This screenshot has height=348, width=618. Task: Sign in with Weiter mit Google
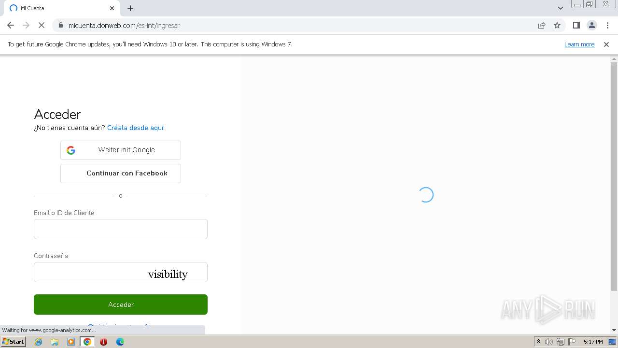click(x=121, y=150)
